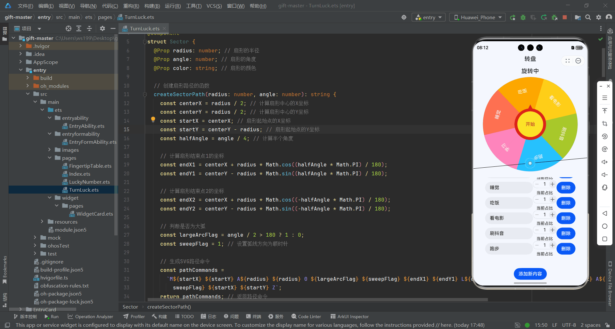Hide the project panel with minus icon
Screen dimensions: 615x329
pos(113,28)
